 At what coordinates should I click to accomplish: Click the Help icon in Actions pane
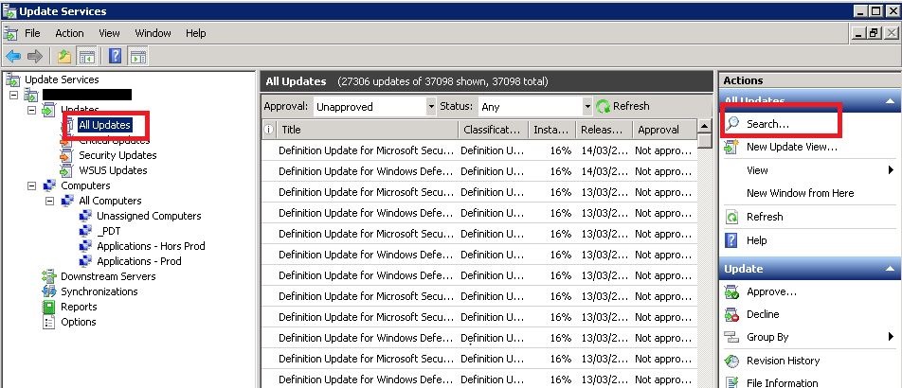point(731,241)
